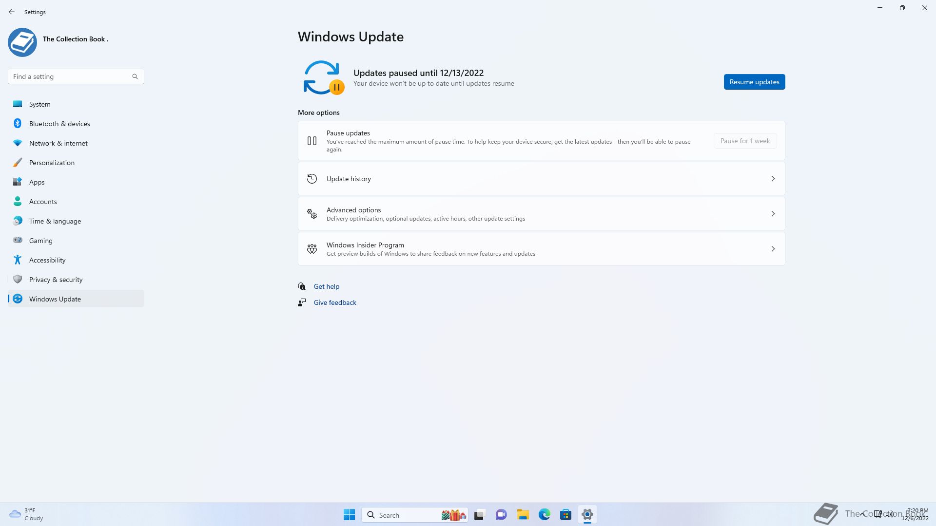
Task: Open the System settings page
Action: (39, 104)
